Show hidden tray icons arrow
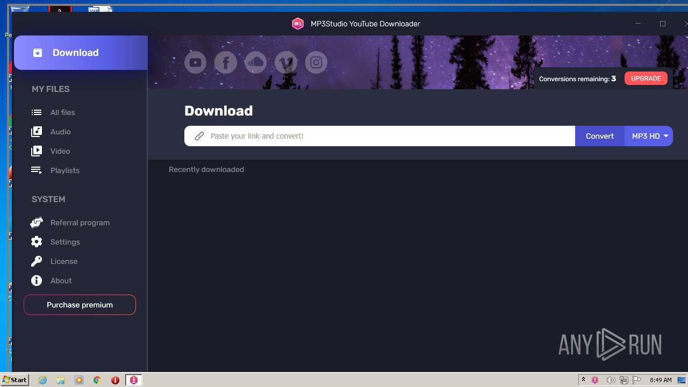The image size is (688, 387). (583, 380)
